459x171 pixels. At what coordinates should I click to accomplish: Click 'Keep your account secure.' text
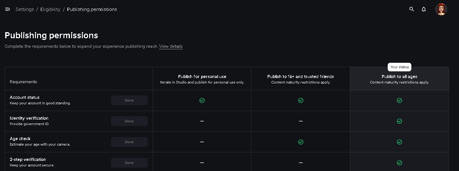click(32, 165)
